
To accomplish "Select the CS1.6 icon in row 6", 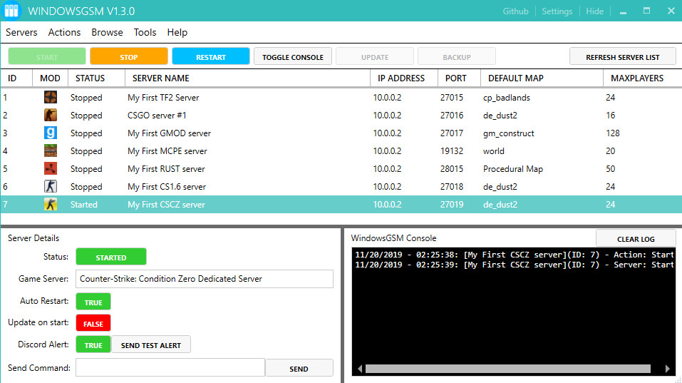I will click(x=51, y=186).
